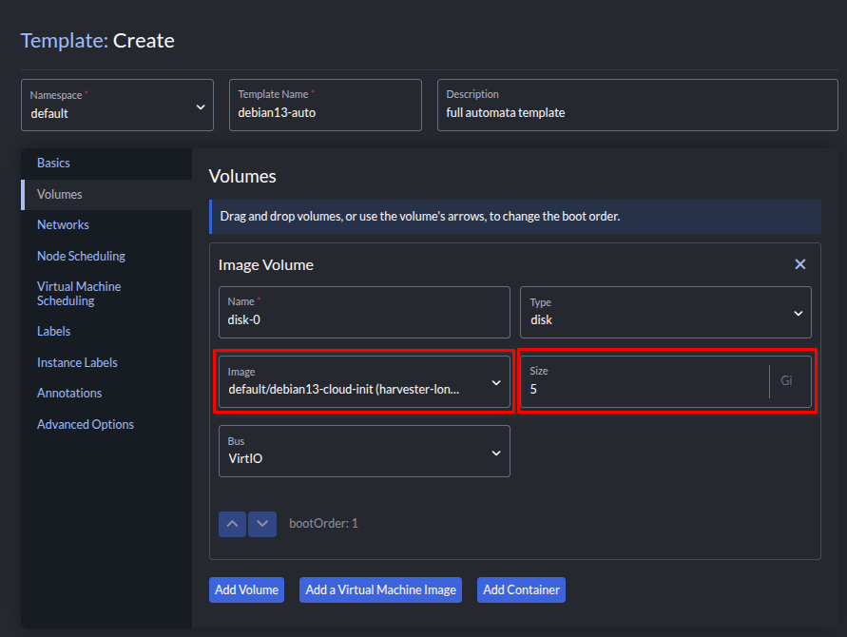Go to Node Scheduling tab

pos(81,256)
